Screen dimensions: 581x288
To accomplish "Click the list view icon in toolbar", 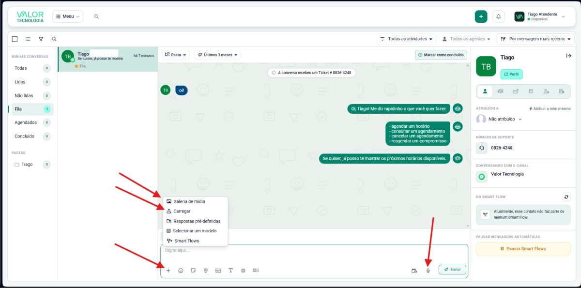I will point(28,39).
